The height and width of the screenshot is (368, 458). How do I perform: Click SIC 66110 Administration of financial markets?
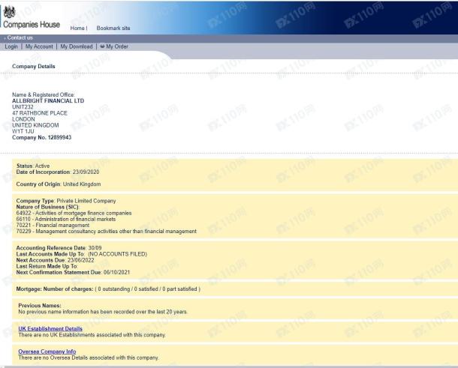coord(66,220)
